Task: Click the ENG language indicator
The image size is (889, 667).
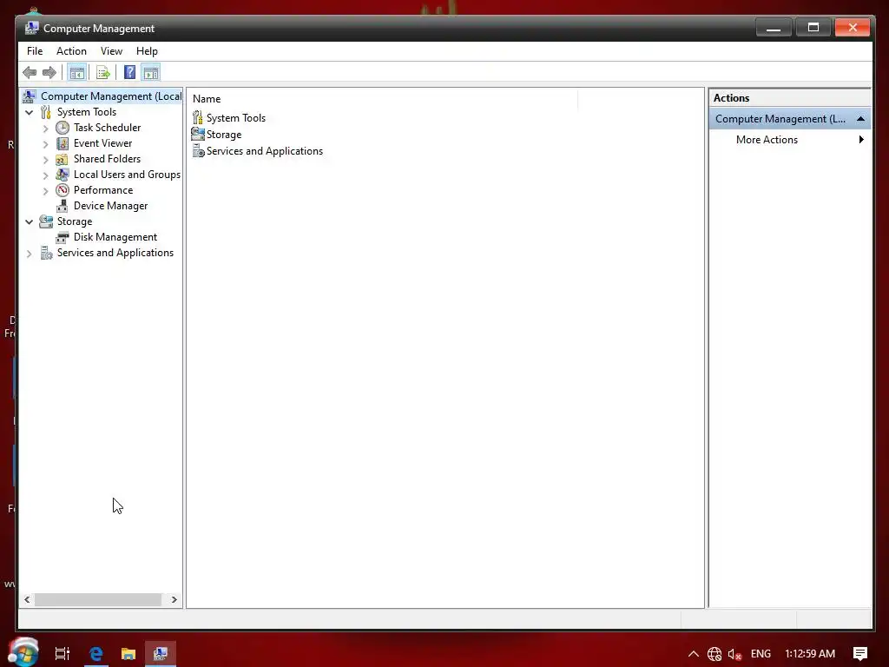Action: (761, 653)
